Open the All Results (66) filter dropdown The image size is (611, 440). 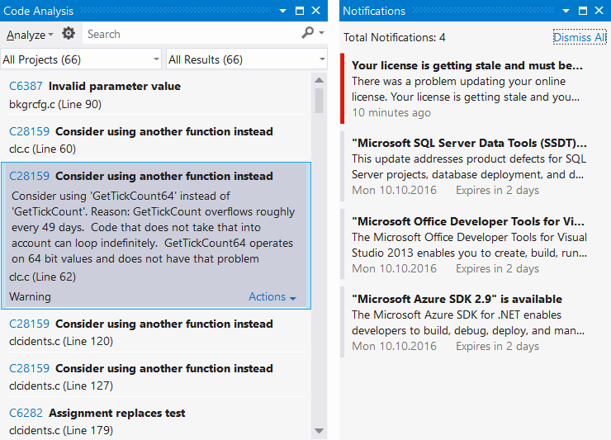[x=246, y=59]
